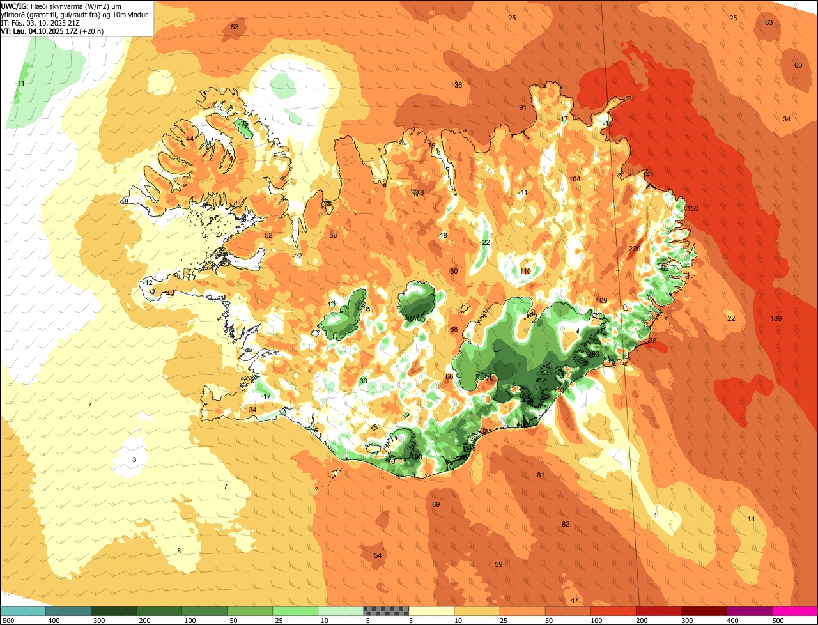
Task: Select the magenta legend swatch
Action: (x=796, y=611)
